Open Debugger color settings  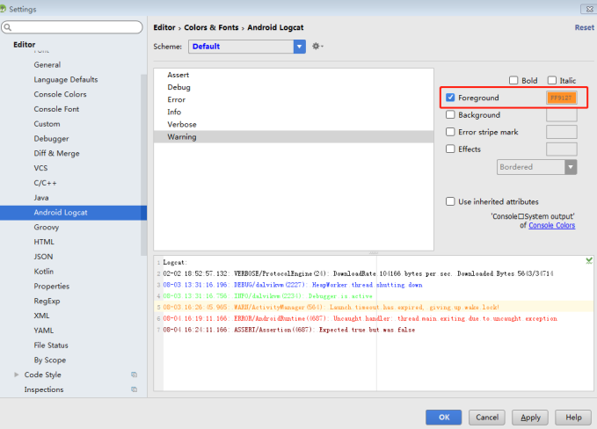point(51,139)
